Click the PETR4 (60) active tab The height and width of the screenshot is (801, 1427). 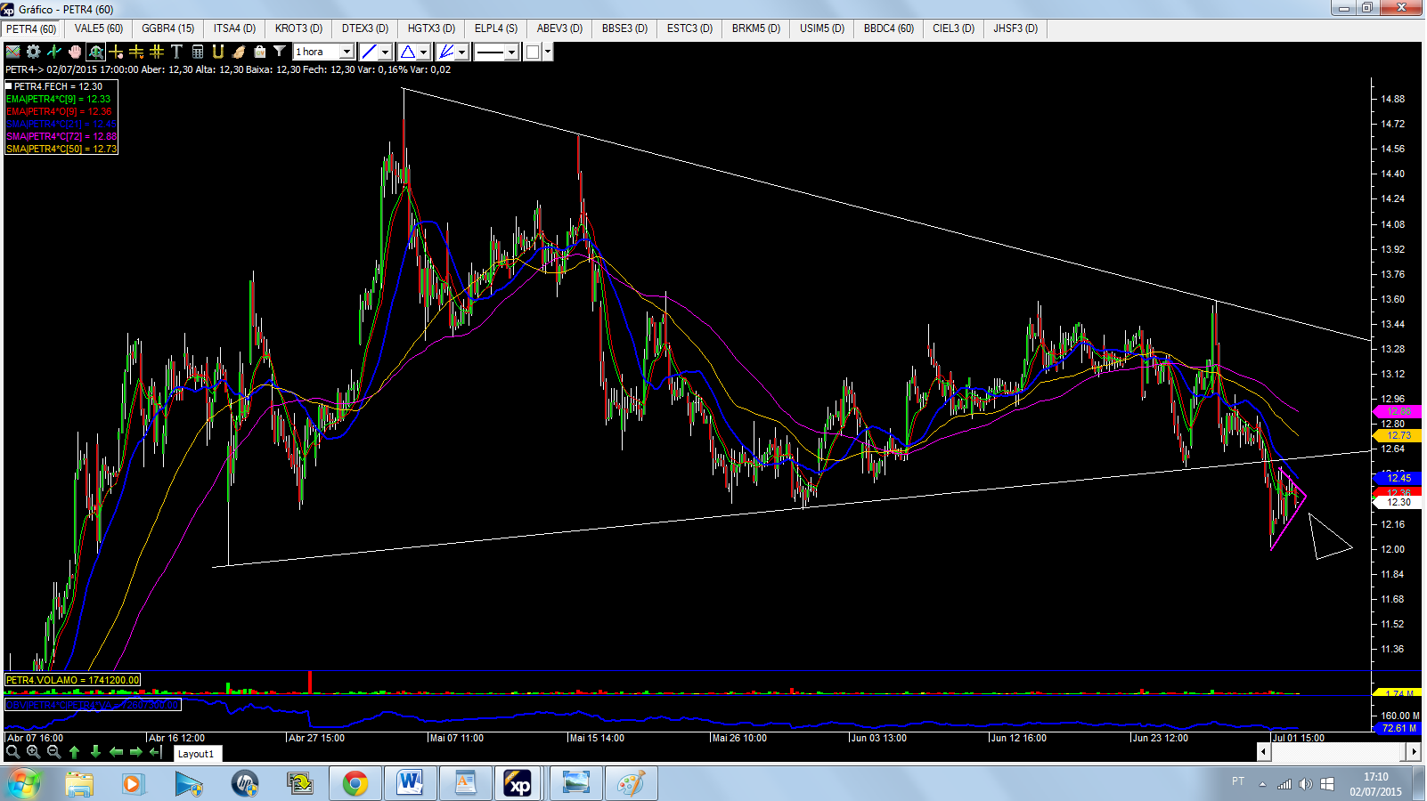click(31, 29)
